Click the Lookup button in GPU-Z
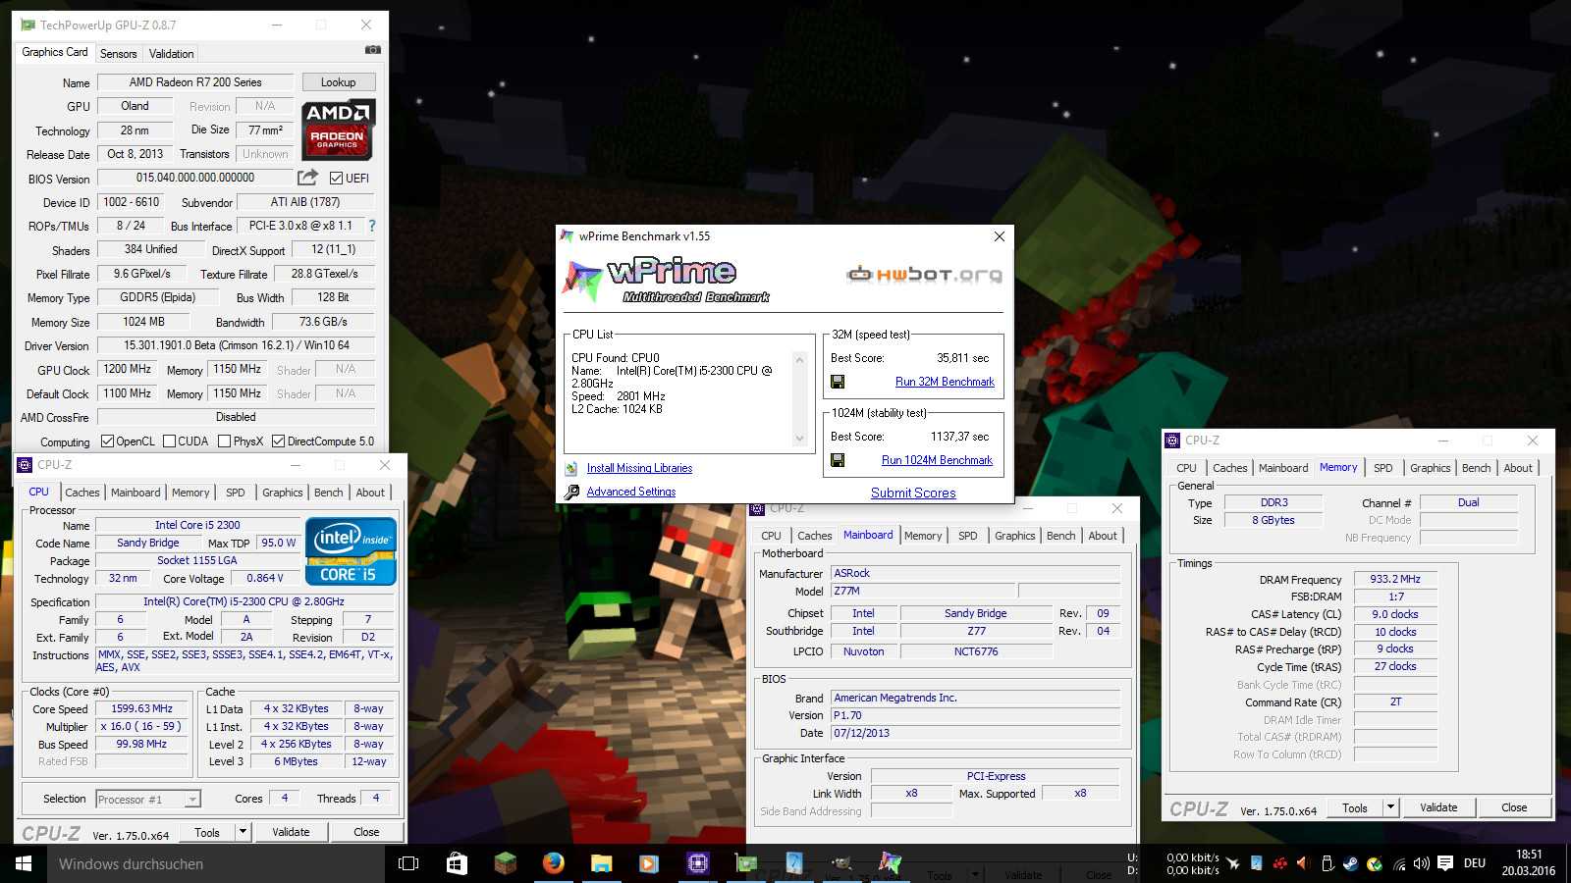Screen dimensions: 1571x883 pyautogui.click(x=338, y=82)
